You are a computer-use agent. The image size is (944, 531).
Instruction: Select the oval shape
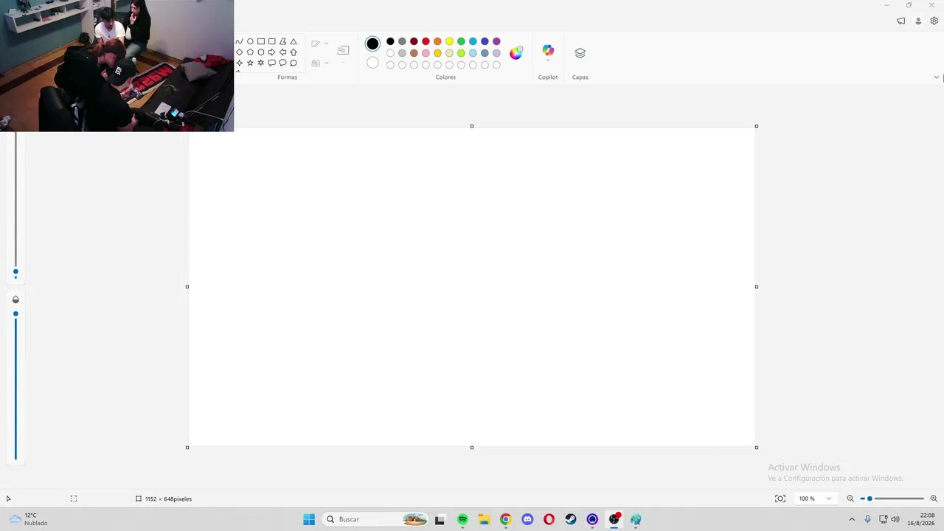tap(250, 42)
